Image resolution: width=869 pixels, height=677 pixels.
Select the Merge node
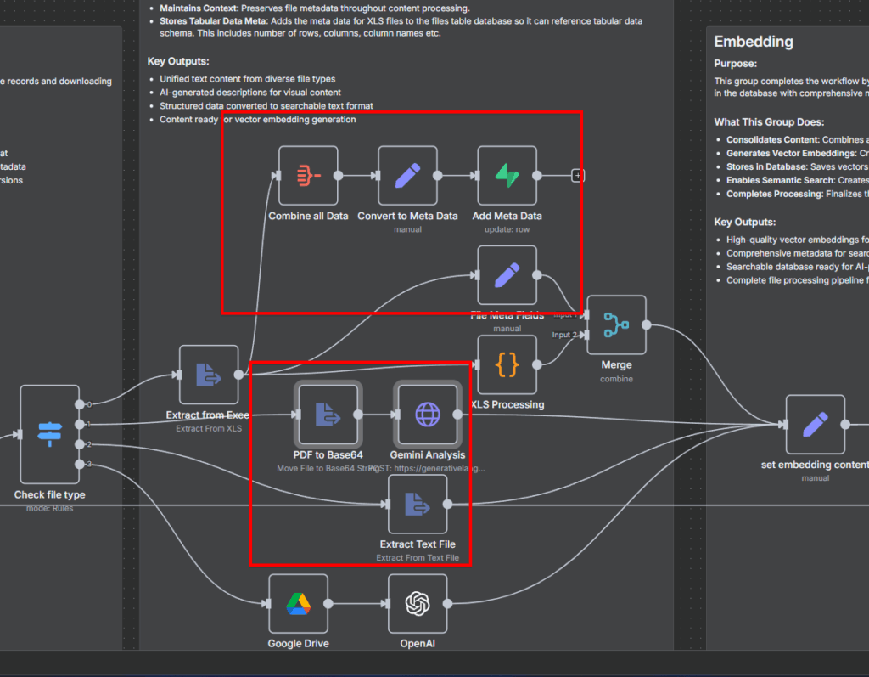[616, 325]
